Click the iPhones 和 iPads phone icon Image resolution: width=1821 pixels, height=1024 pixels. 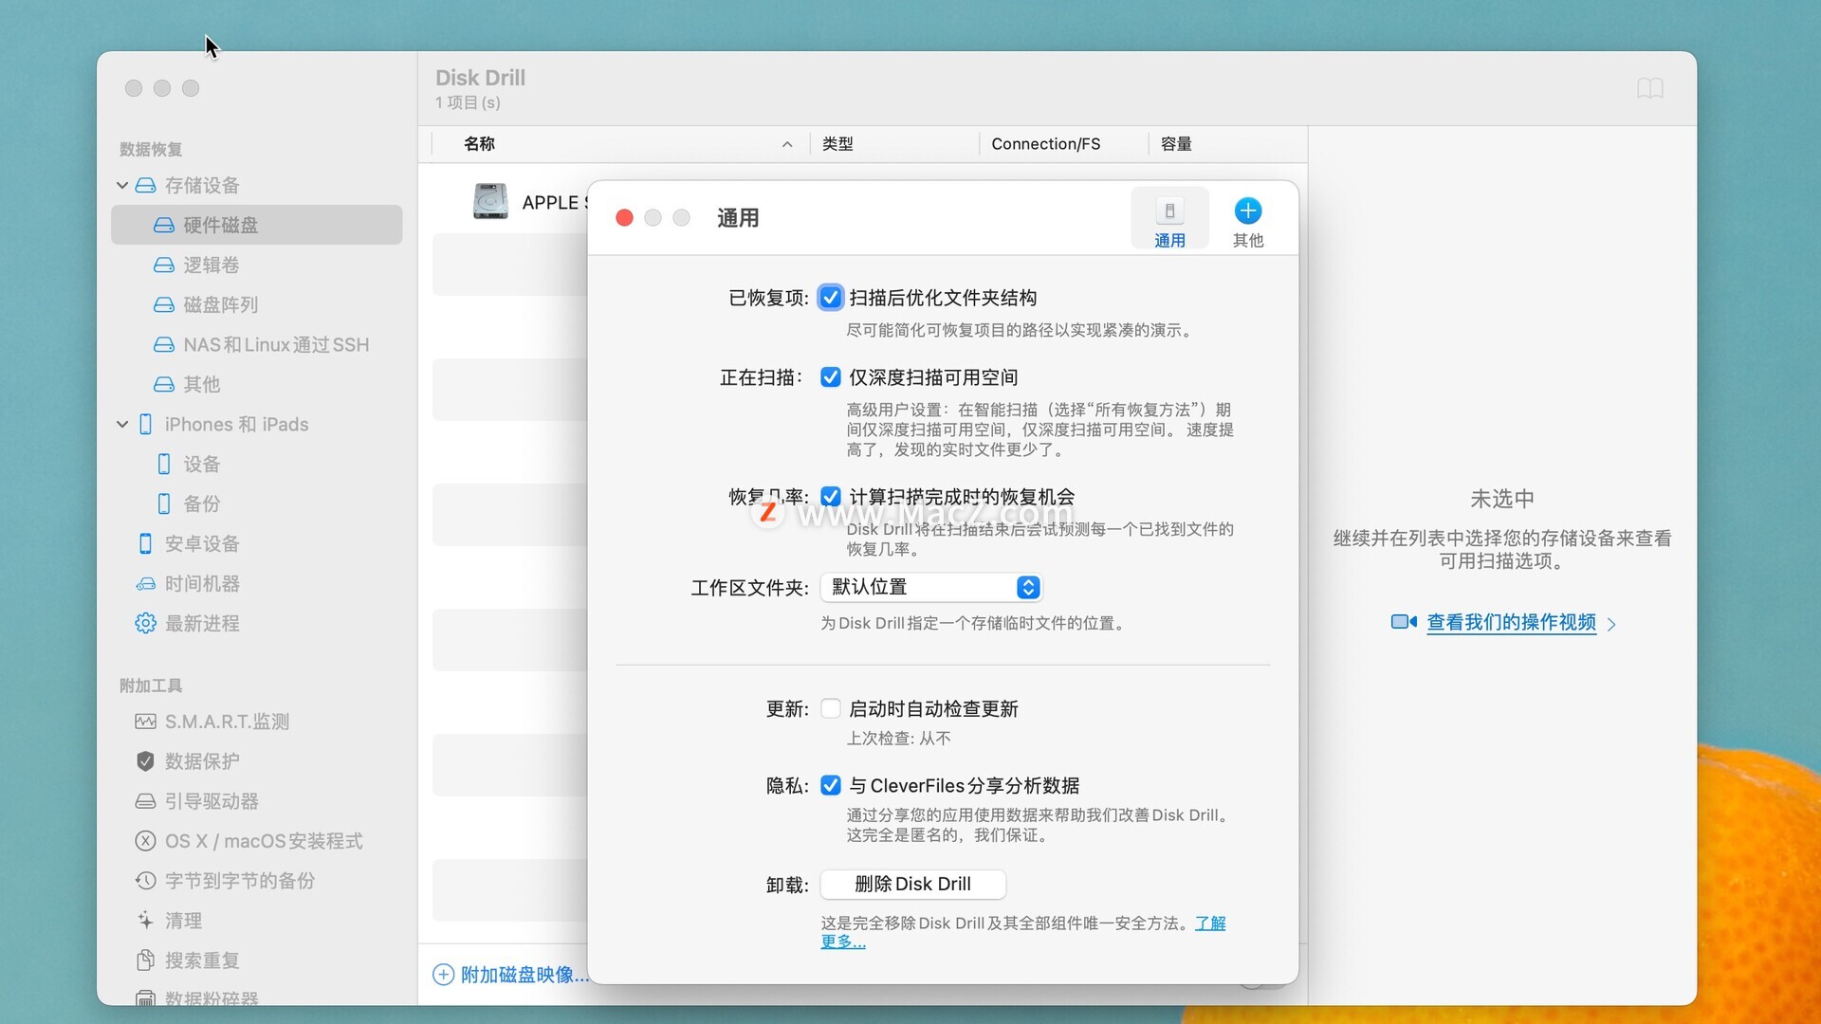pyautogui.click(x=145, y=424)
